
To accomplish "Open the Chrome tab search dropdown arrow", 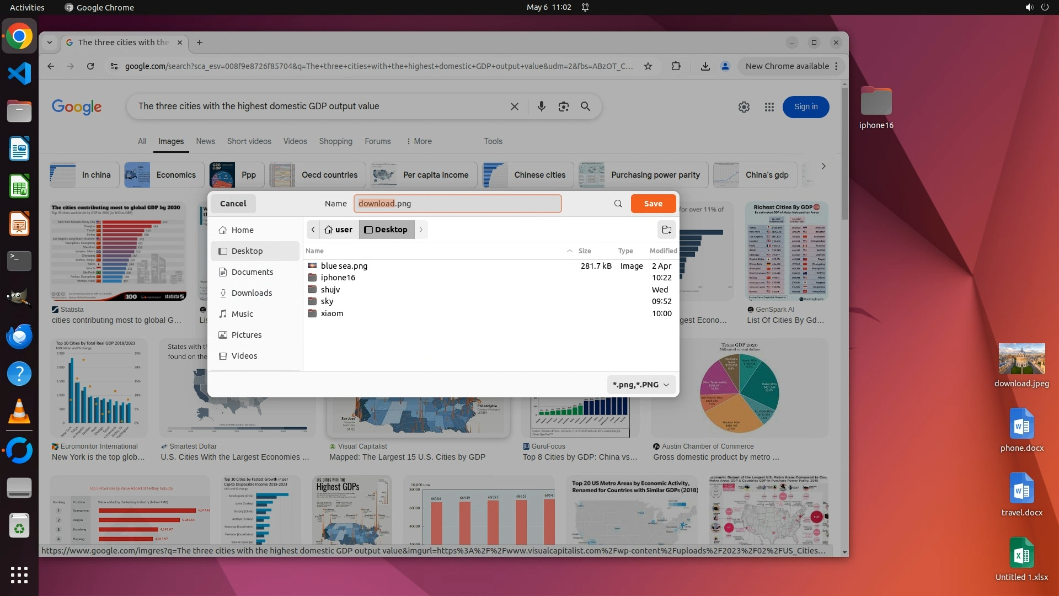I will 50,42.
